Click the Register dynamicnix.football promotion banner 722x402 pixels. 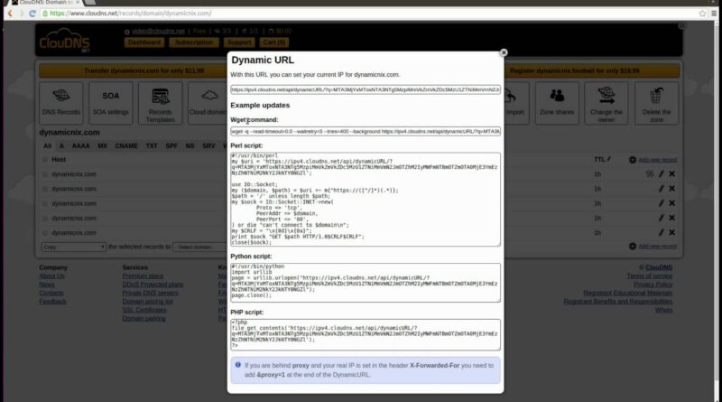pos(591,71)
